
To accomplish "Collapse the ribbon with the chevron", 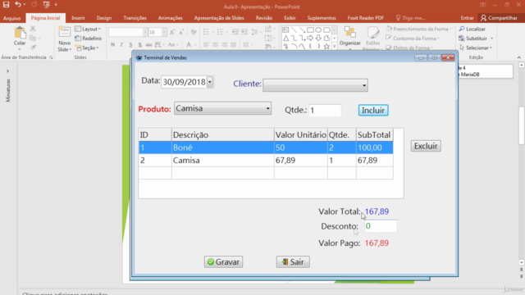I will click(x=519, y=57).
